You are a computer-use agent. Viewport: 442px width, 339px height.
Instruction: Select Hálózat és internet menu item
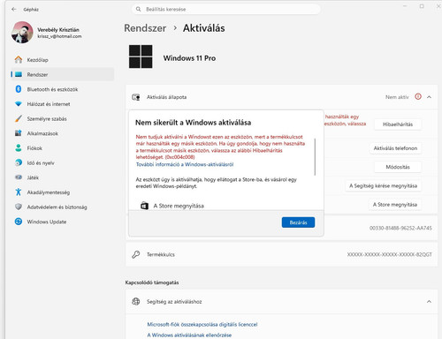coord(63,104)
